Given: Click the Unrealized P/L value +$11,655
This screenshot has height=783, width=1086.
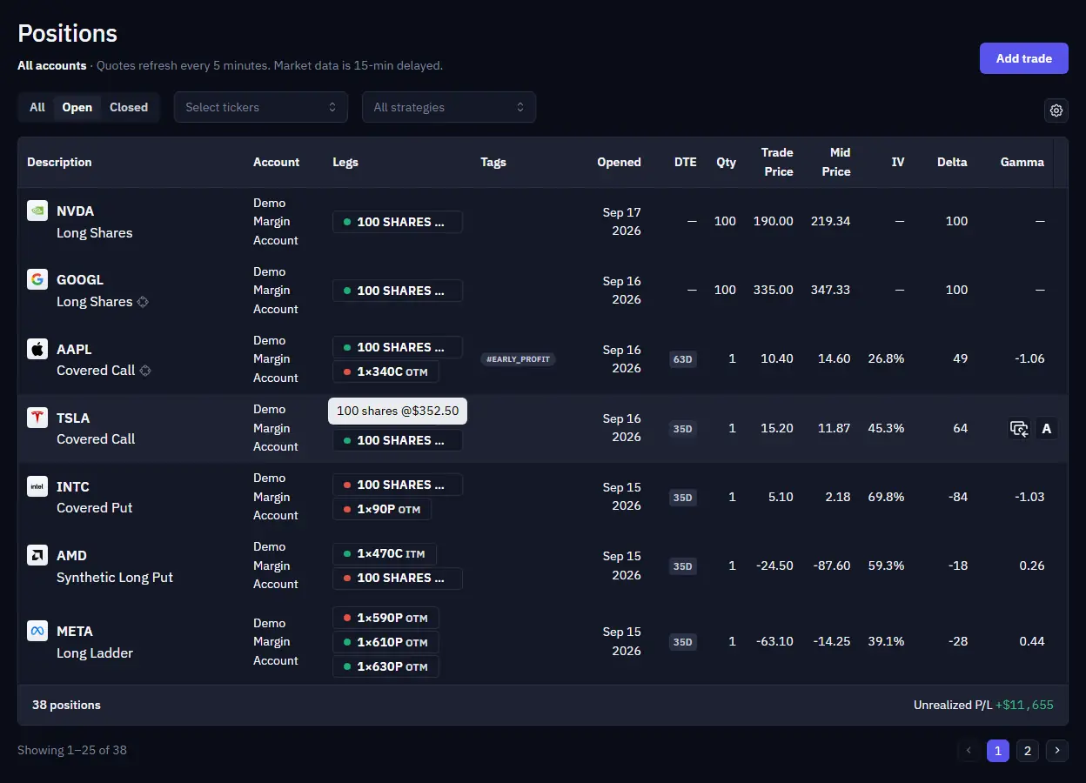Looking at the screenshot, I should click(x=1024, y=705).
